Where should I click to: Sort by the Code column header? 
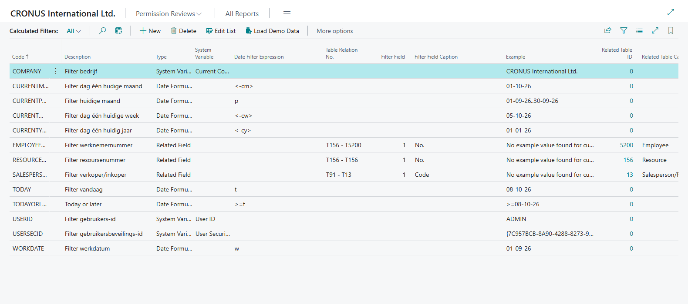pyautogui.click(x=20, y=57)
